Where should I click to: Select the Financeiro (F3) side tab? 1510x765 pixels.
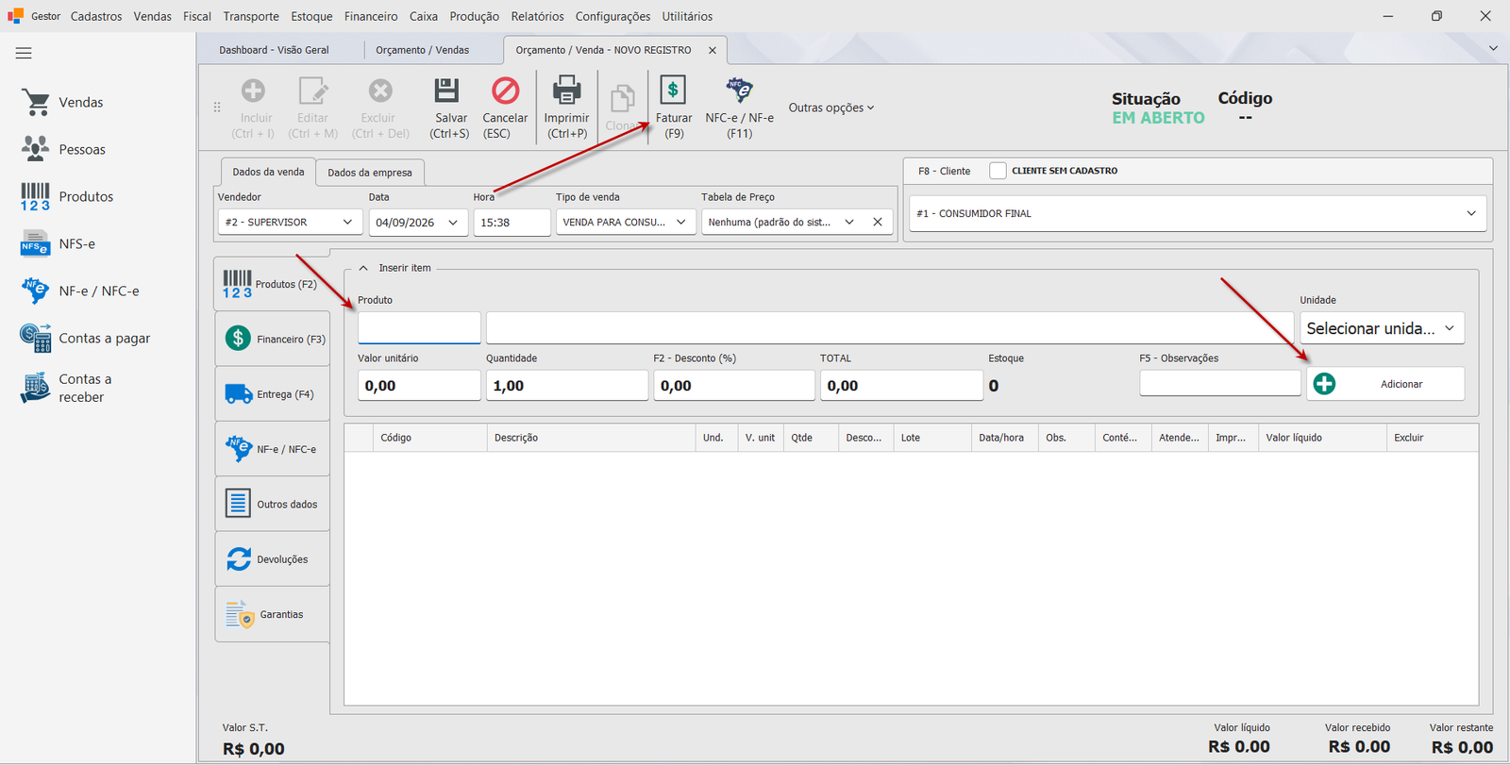(273, 339)
